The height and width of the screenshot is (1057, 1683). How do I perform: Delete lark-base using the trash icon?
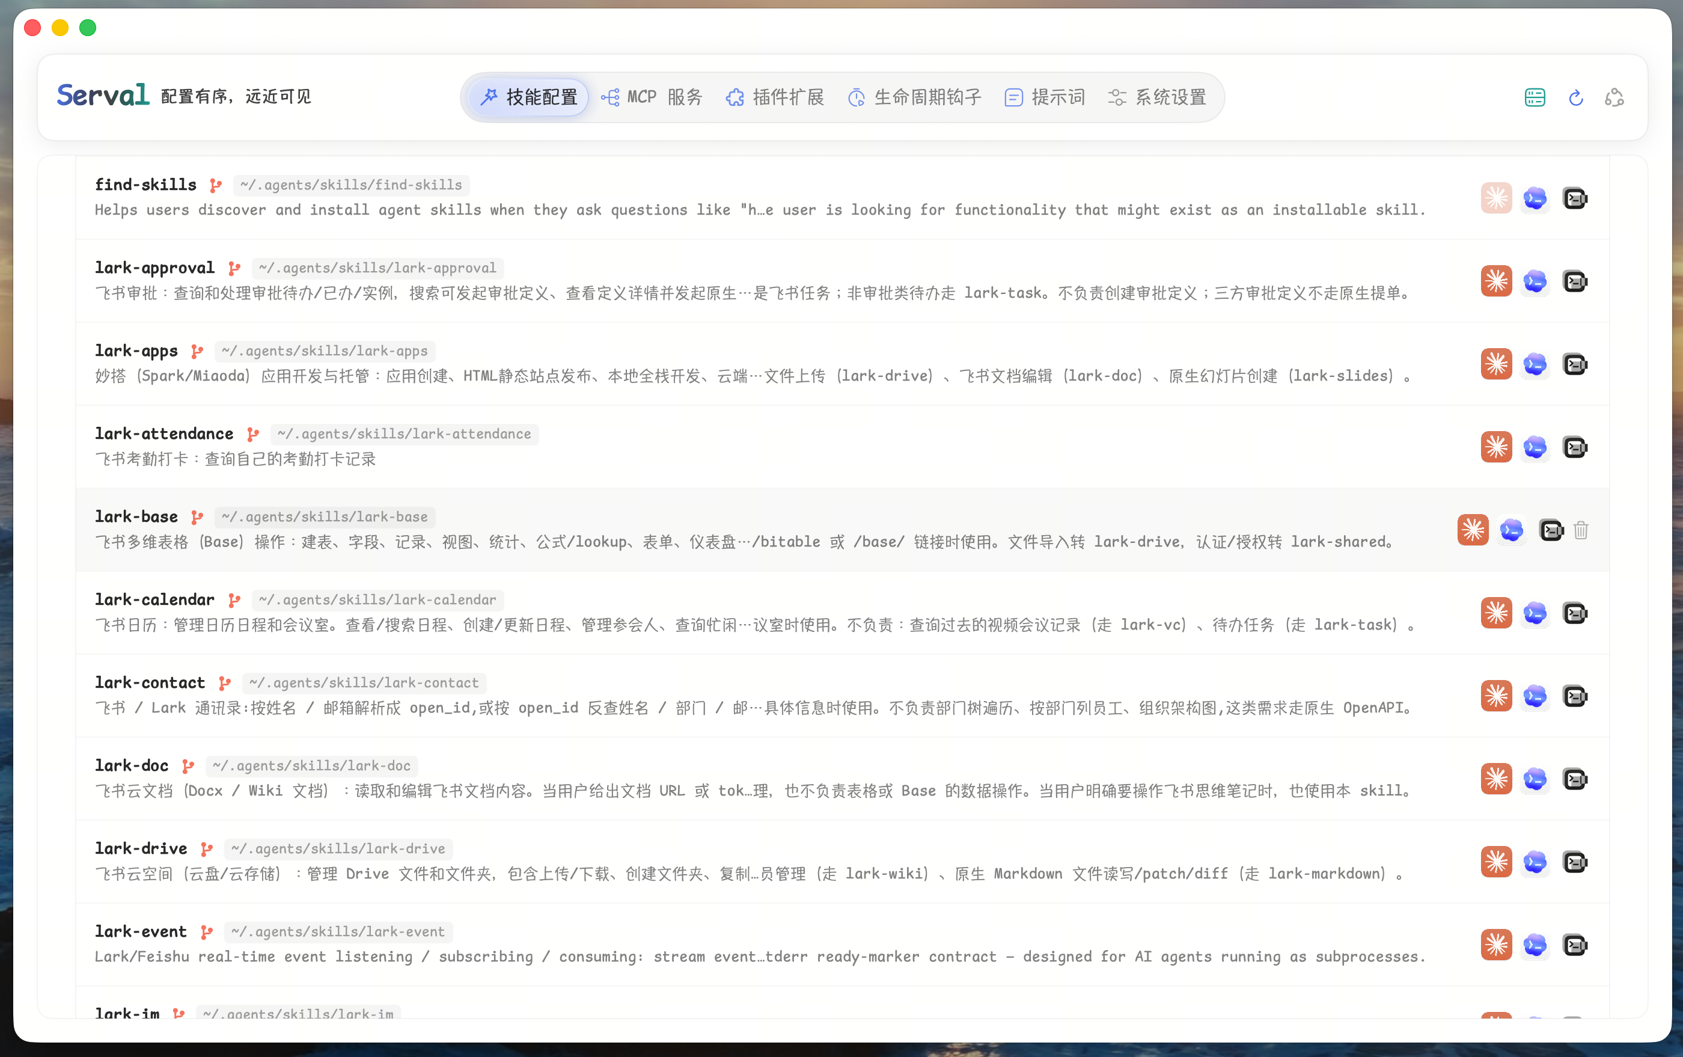coord(1581,530)
